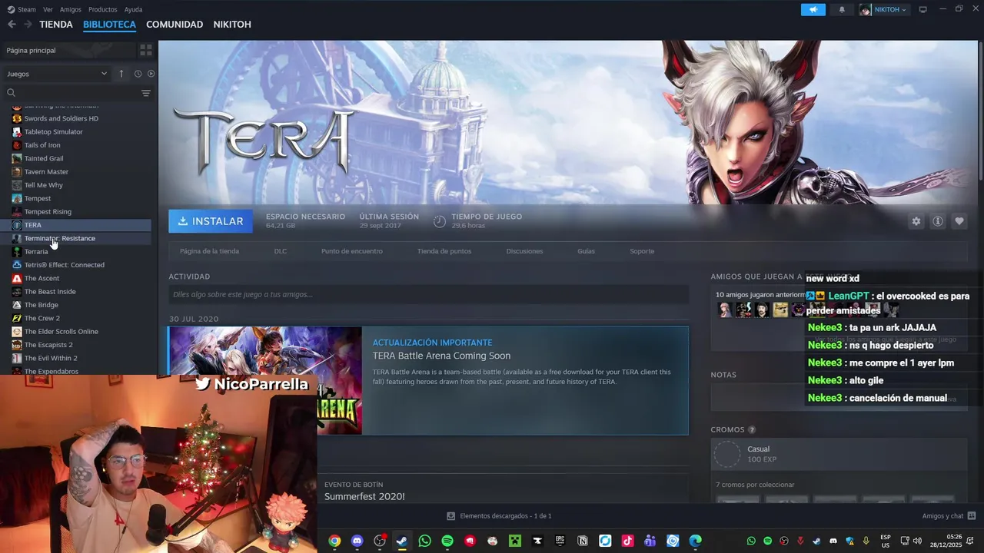Image resolution: width=984 pixels, height=553 pixels.
Task: Open the Ver menu
Action: coord(48,9)
